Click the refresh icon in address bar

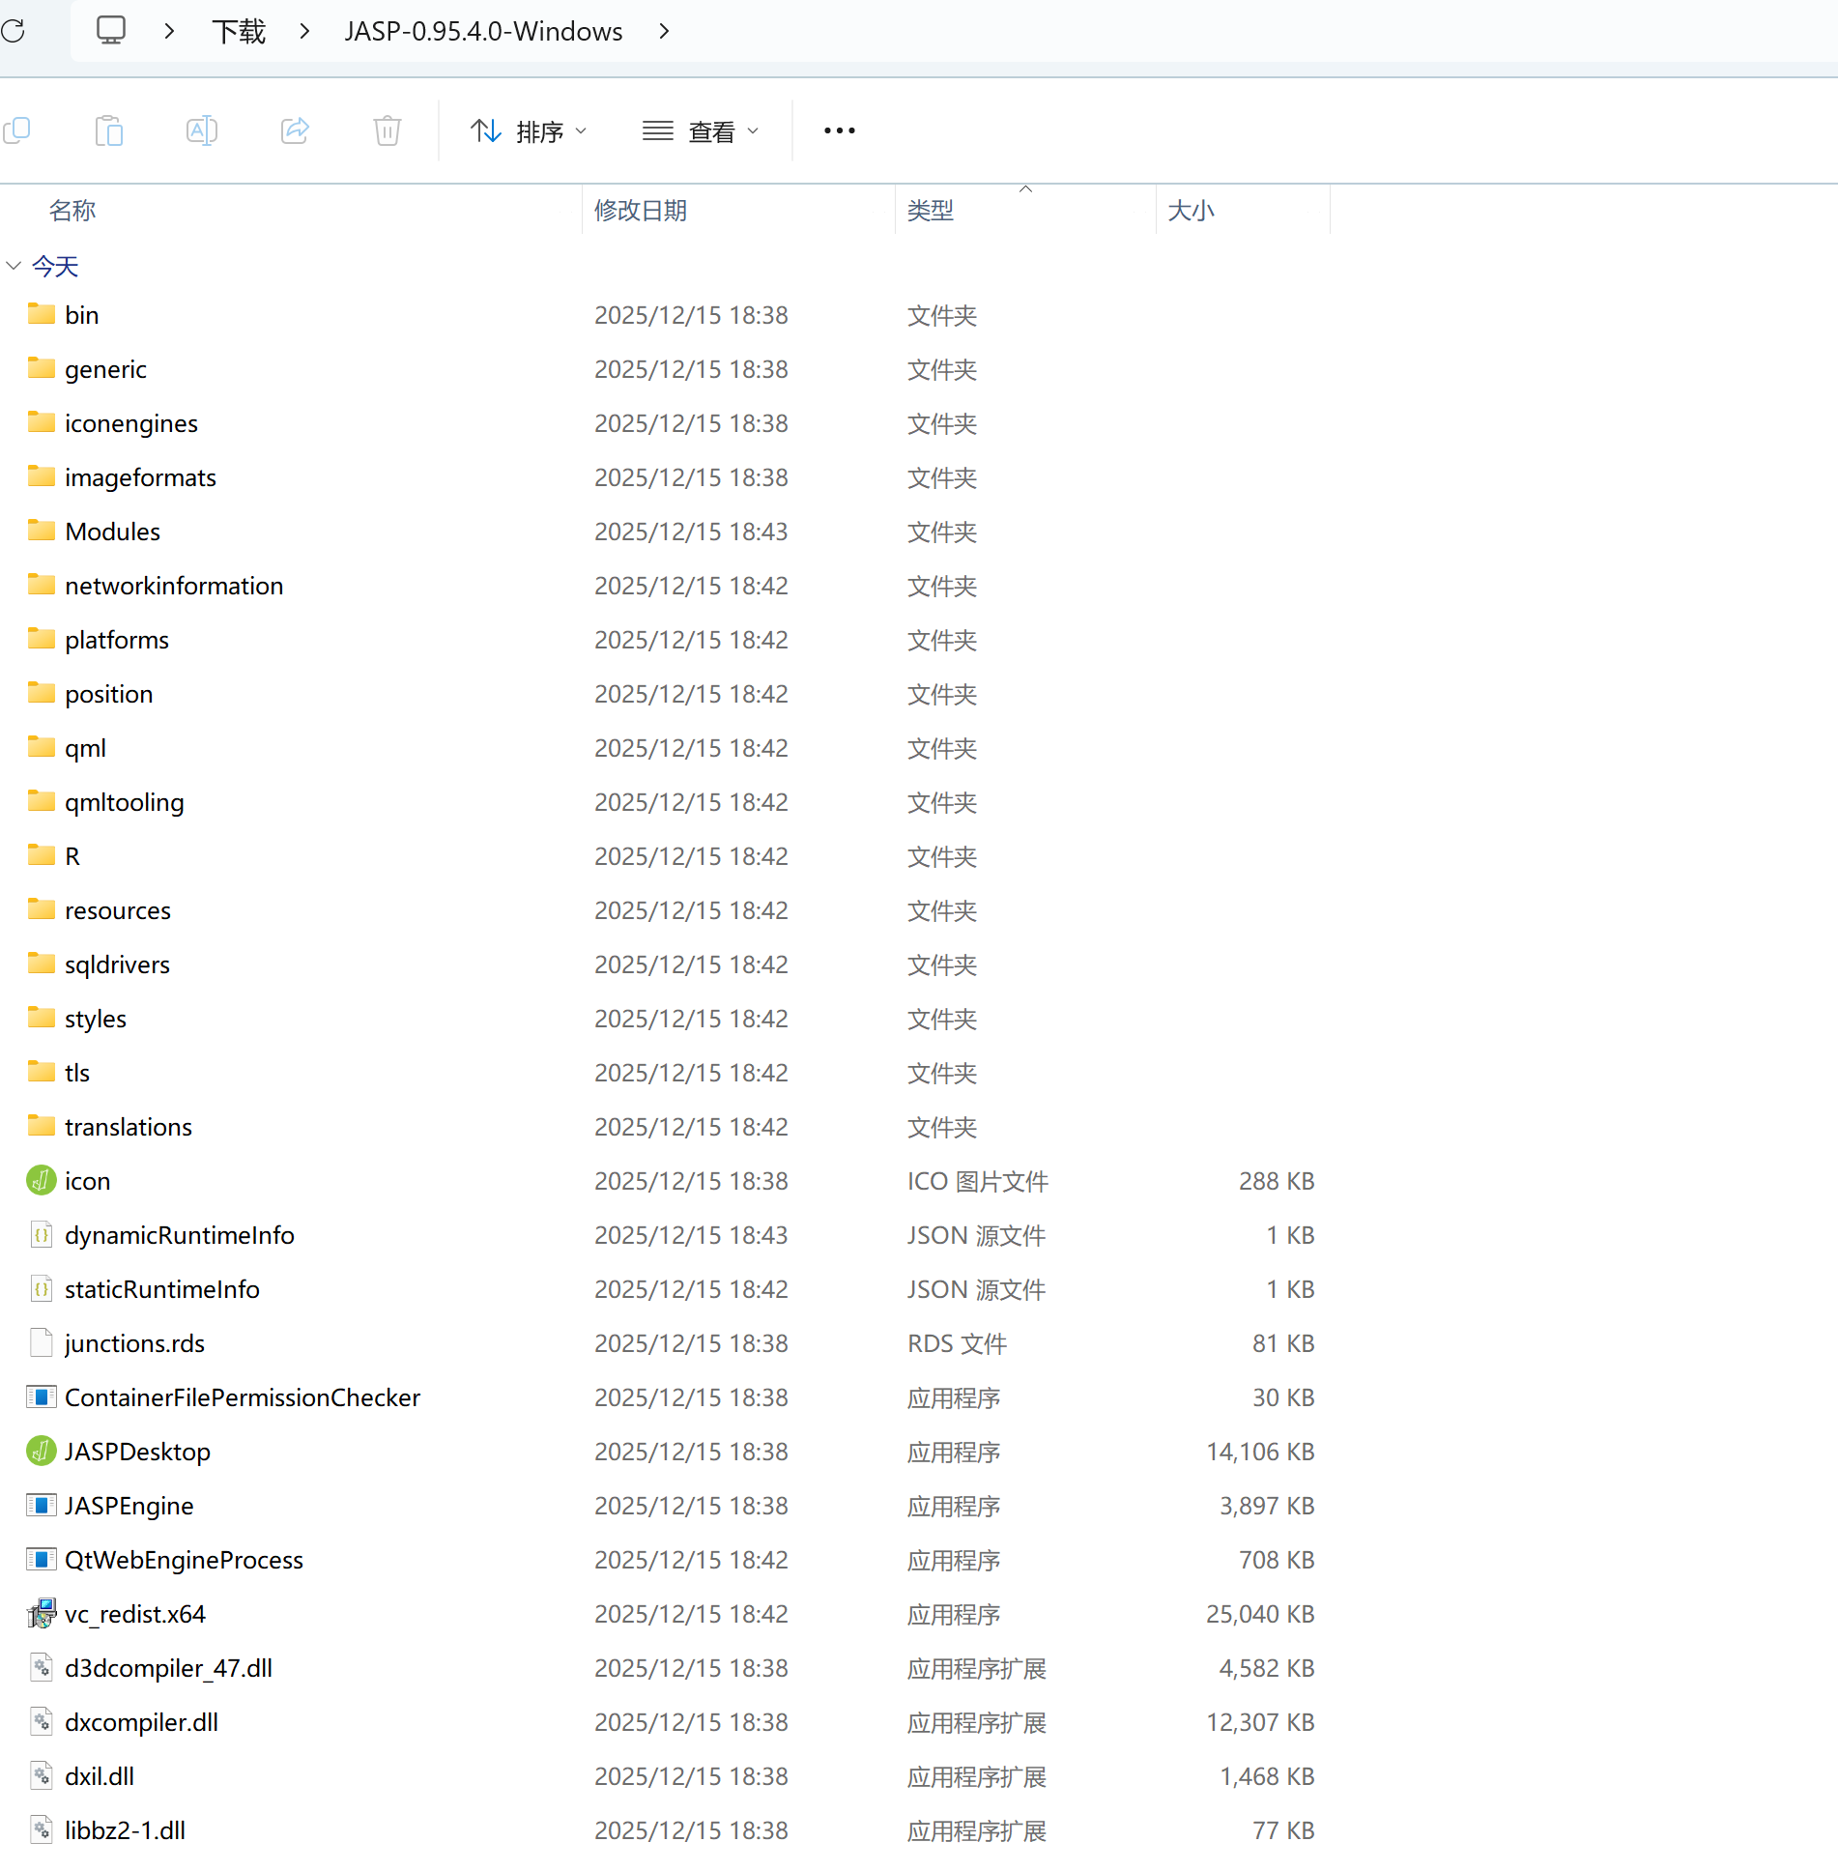14,31
